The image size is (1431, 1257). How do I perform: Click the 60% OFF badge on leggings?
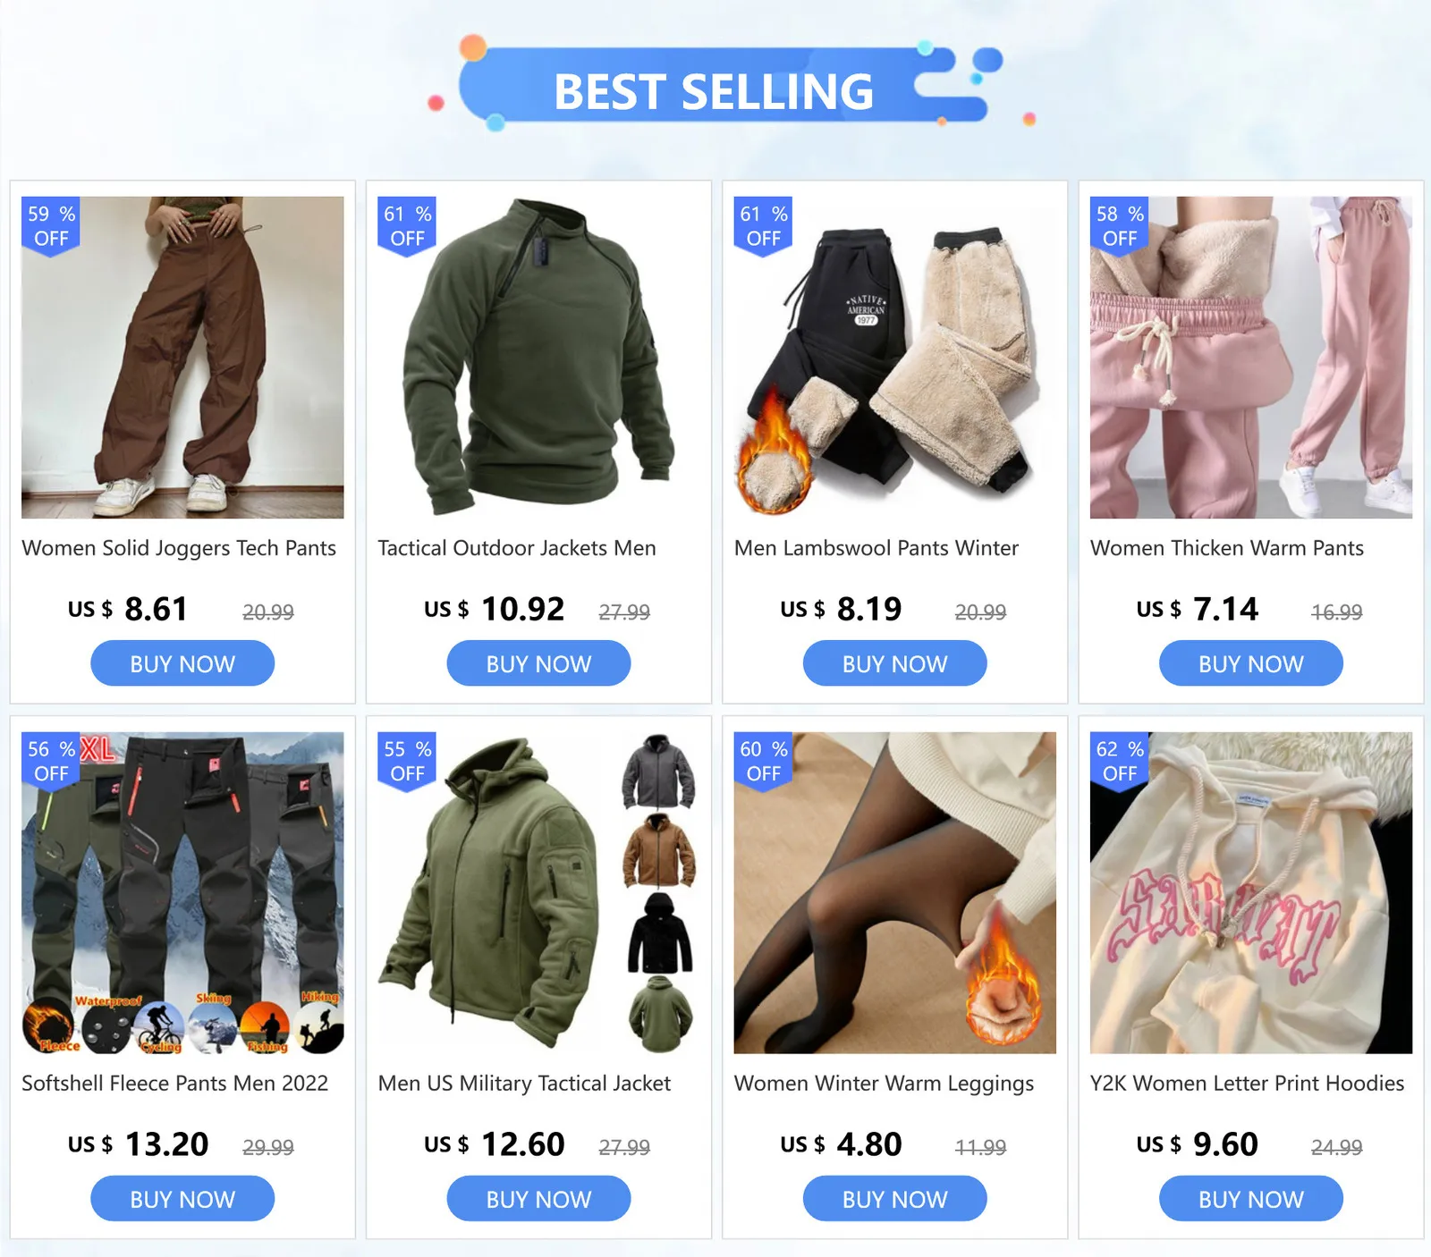tap(764, 762)
